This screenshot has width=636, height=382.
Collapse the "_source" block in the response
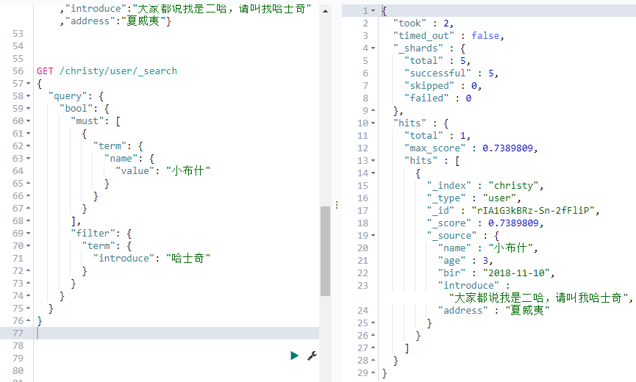(374, 235)
